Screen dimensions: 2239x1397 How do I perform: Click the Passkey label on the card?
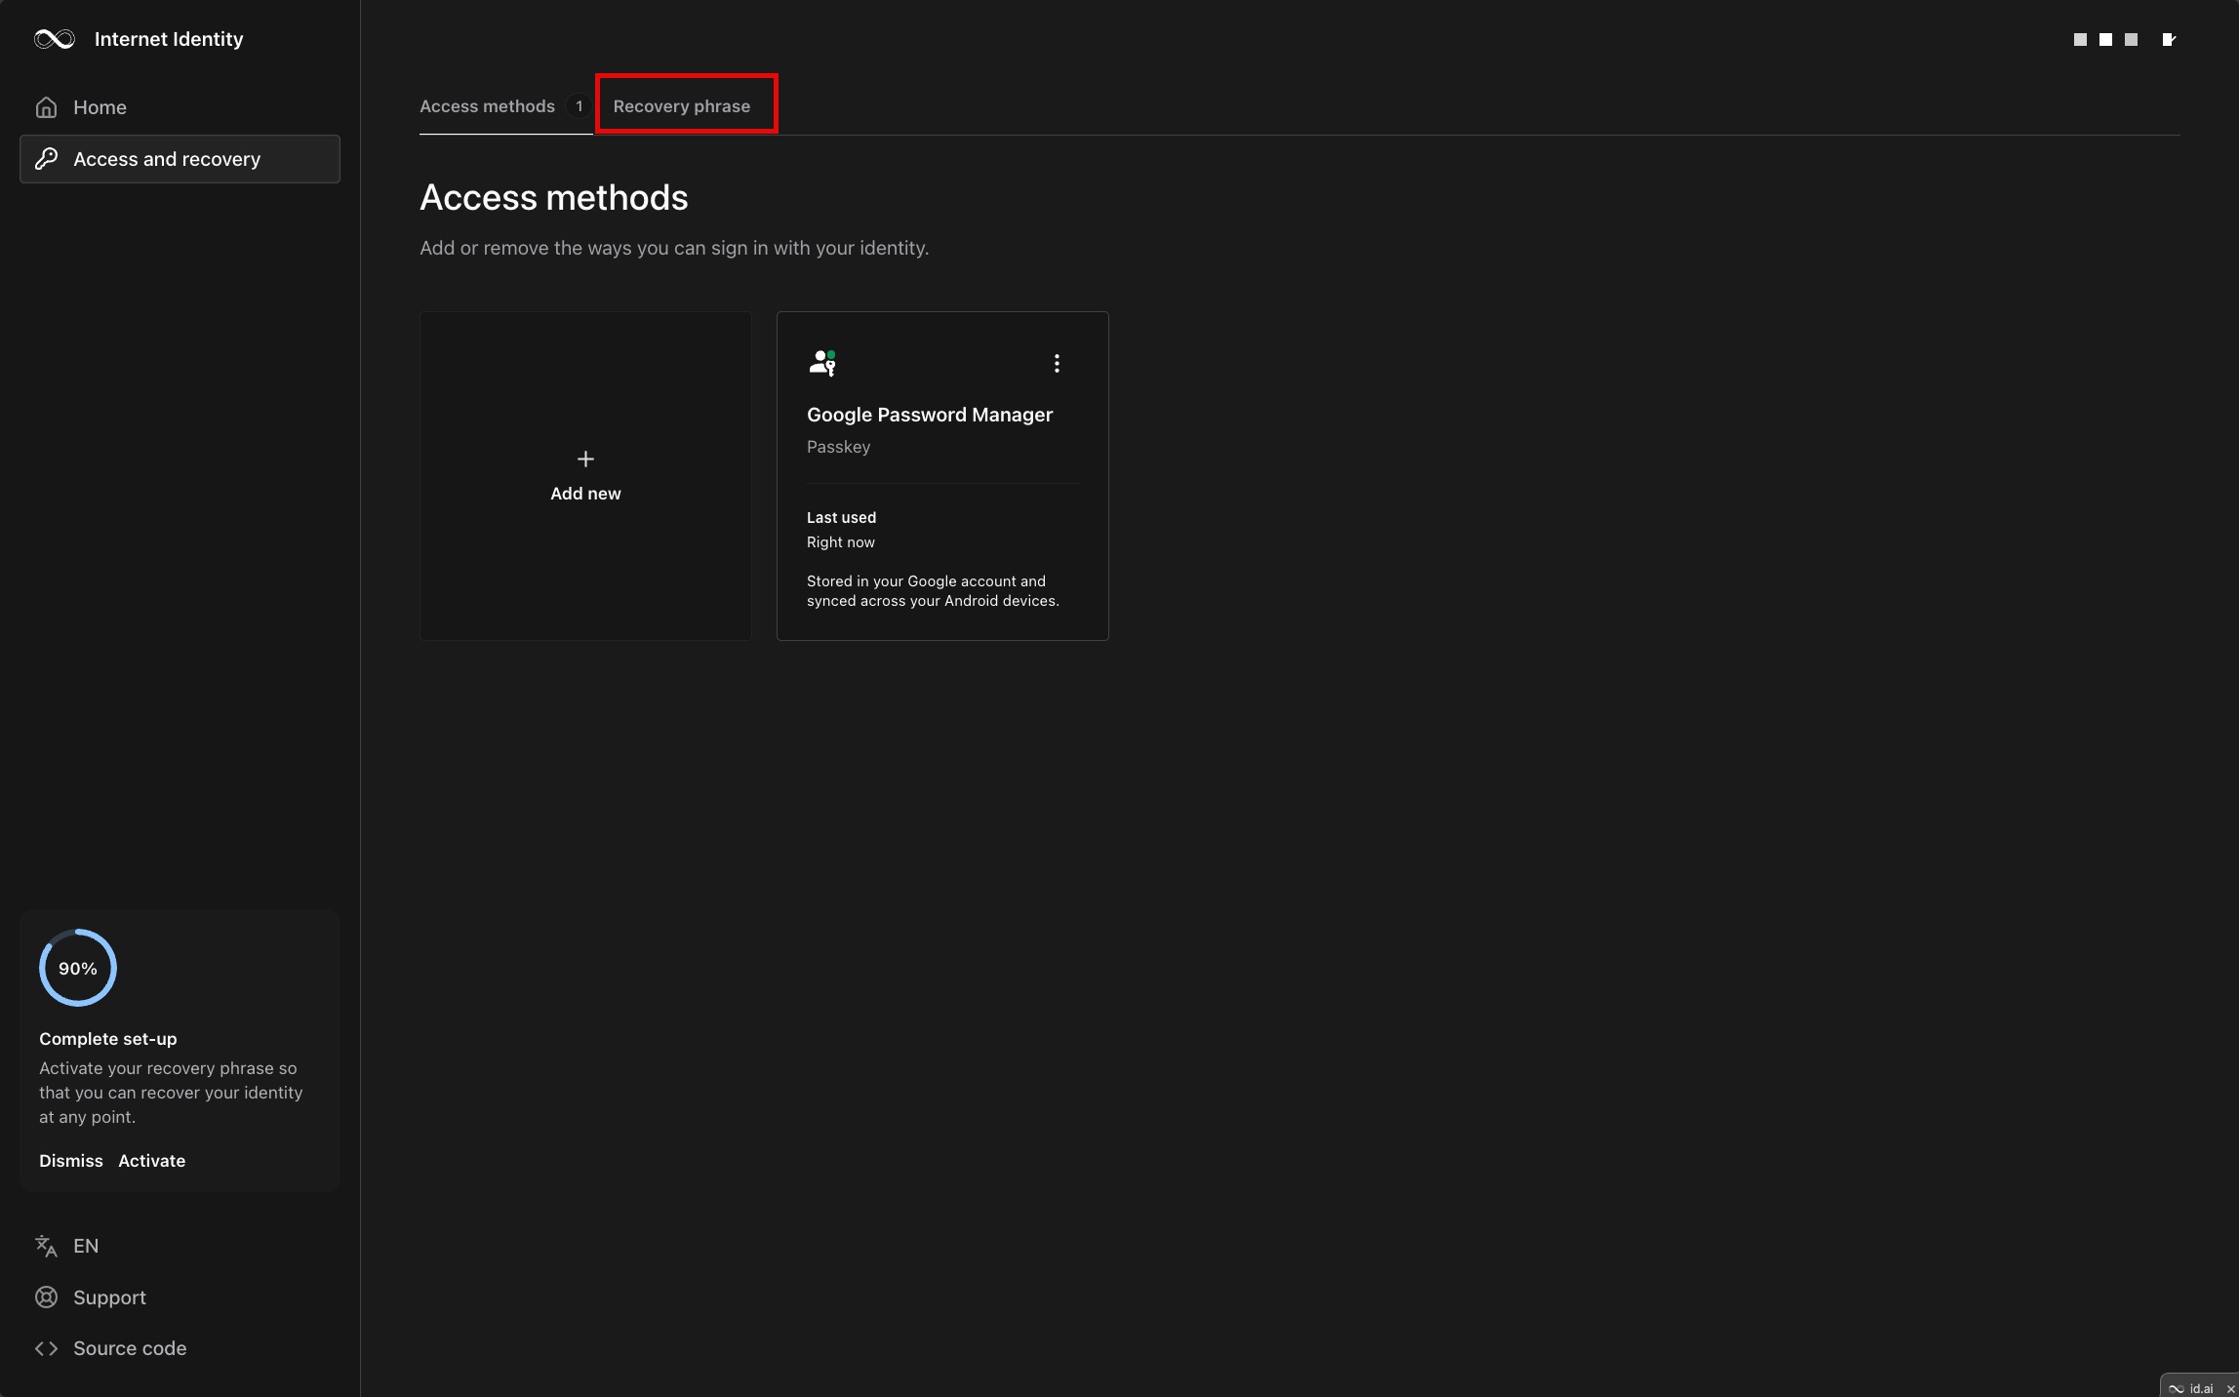coord(838,447)
